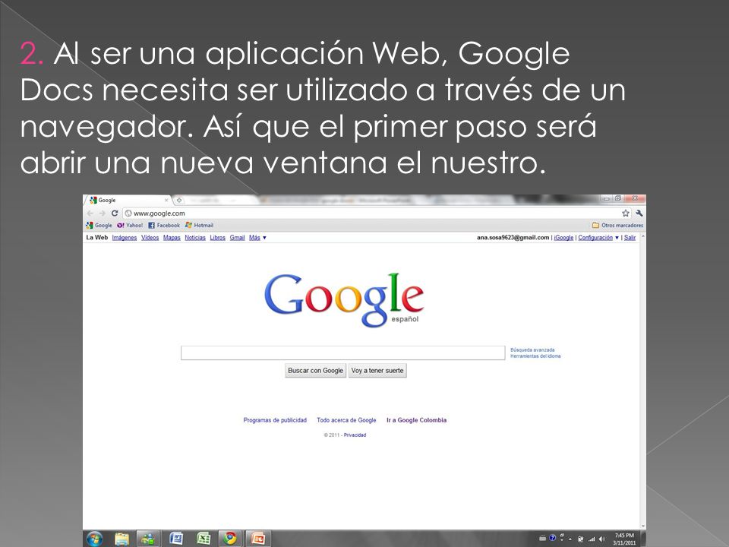Open a new tab in Chrome
Screen dimensions: 729x547
tap(179, 200)
